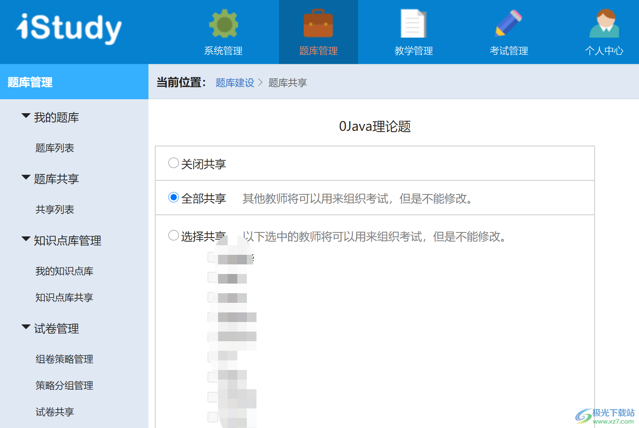The image size is (639, 428).
Task: Open 试卷共享 in the sidebar
Action: click(55, 412)
